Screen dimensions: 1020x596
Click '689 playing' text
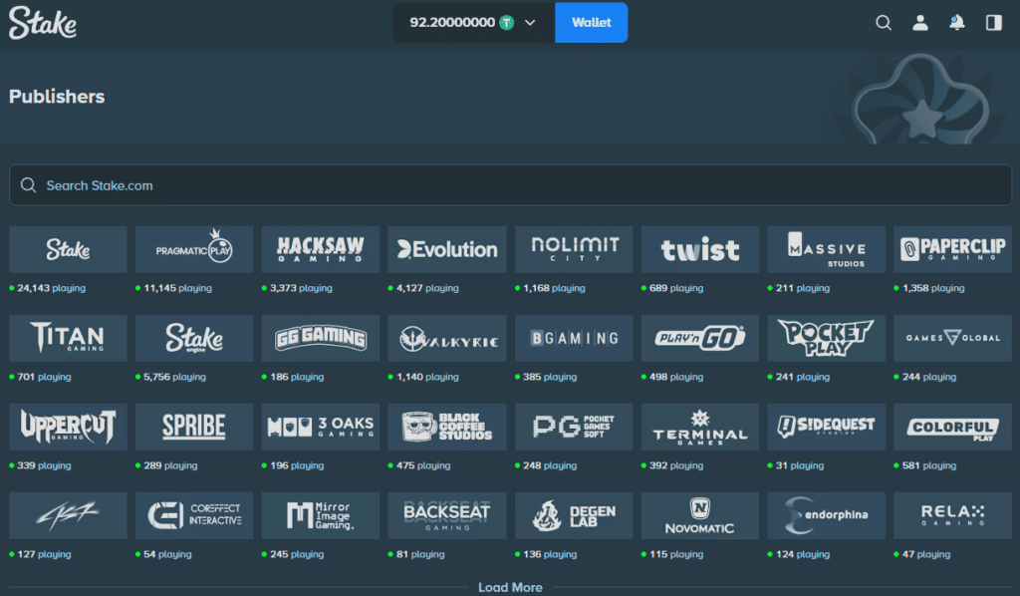[676, 288]
